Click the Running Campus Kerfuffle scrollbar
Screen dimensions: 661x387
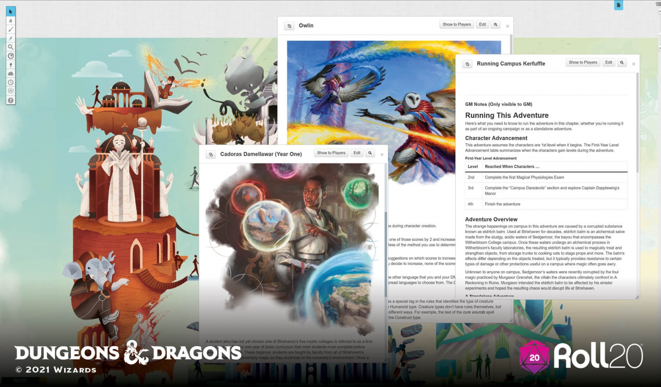[x=637, y=123]
